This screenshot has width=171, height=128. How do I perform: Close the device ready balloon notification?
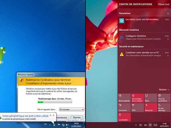point(54,115)
